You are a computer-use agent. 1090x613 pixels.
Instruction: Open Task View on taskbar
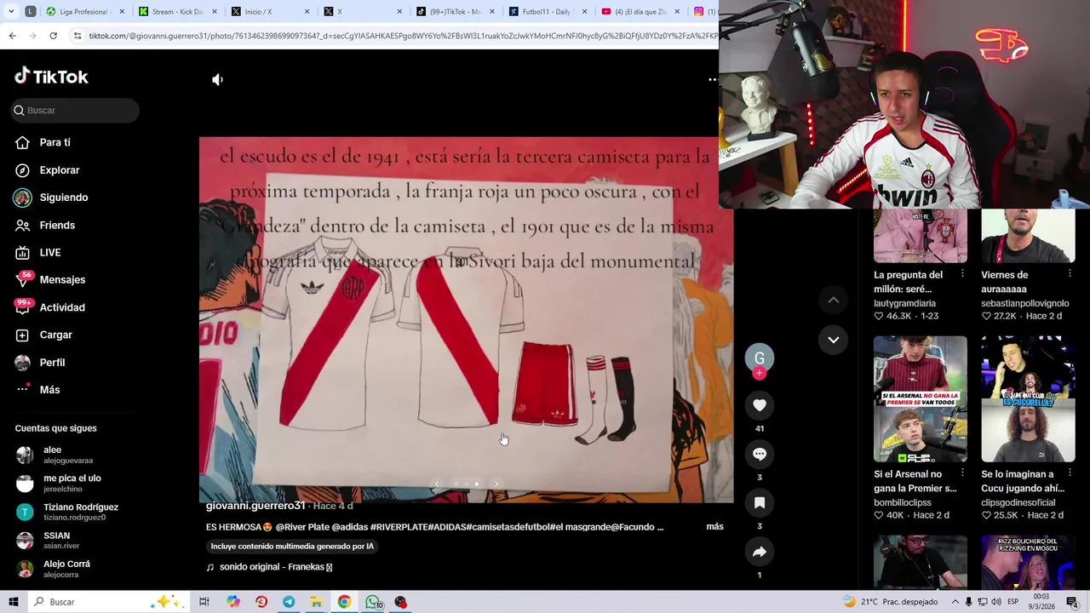(204, 602)
